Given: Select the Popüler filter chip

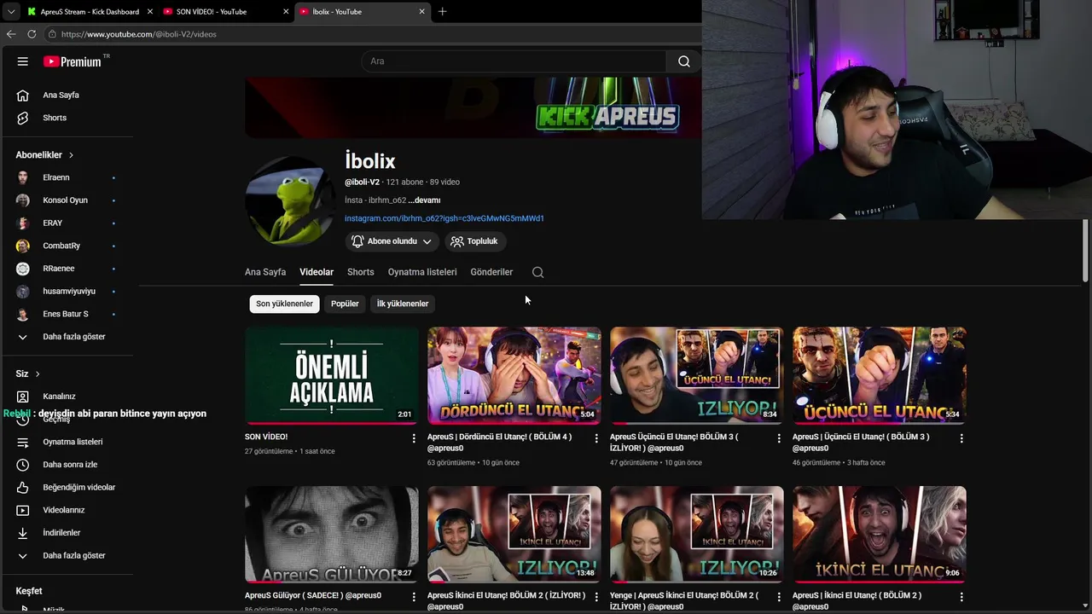Looking at the screenshot, I should coord(345,304).
